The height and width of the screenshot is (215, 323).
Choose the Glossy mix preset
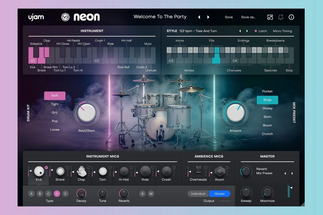click(x=267, y=109)
